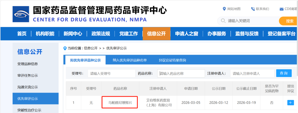Image resolution: width=298 pixels, height=113 pixels.
Task: Switch to 纳入优先审评品种名单 tab
Action: point(130,60)
